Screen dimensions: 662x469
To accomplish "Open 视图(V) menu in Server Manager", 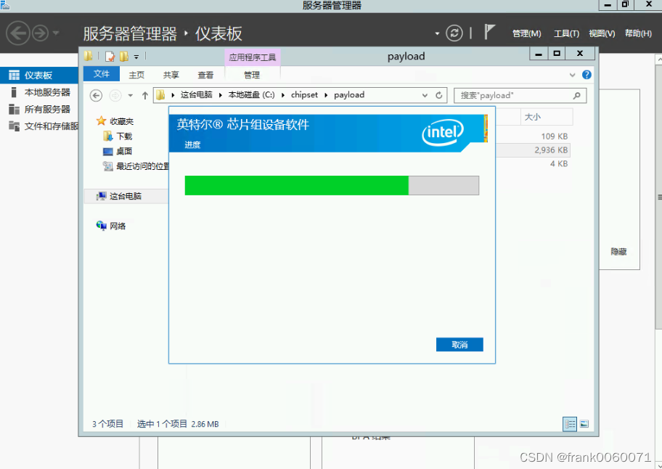I will click(602, 33).
